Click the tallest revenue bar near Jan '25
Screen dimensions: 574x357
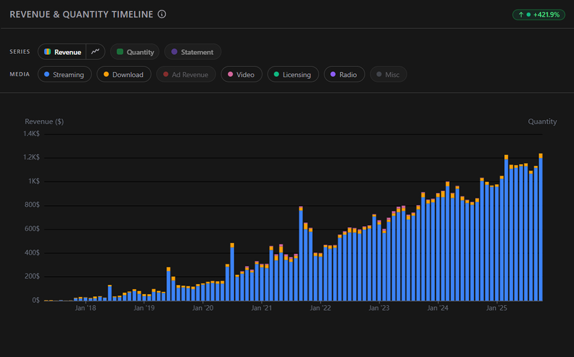[506, 226]
